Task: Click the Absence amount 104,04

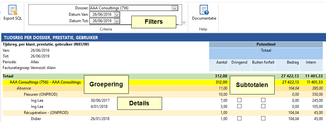Action: tap(293, 89)
